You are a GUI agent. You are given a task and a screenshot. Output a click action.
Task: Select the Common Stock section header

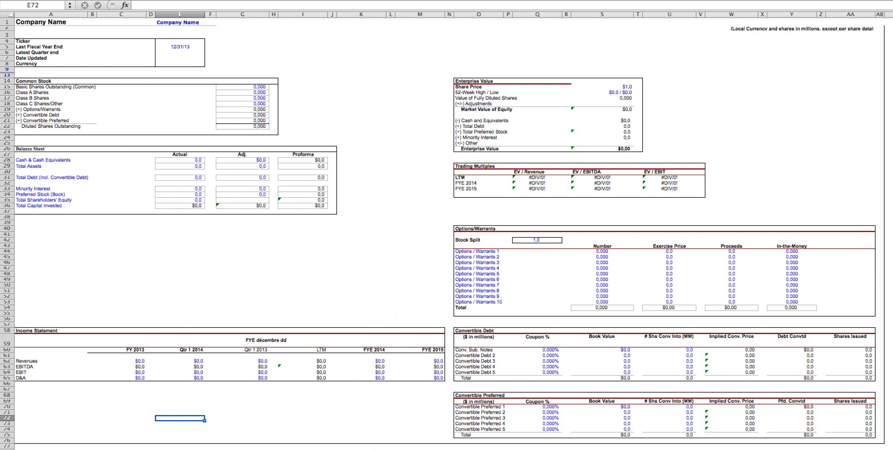point(33,81)
